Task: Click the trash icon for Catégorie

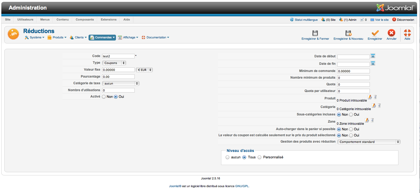Action: tap(379, 106)
